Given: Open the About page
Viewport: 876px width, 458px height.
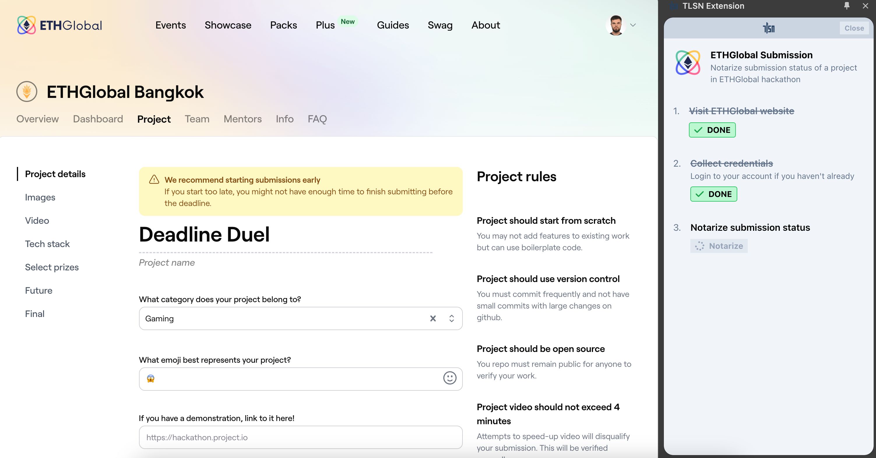Looking at the screenshot, I should pos(486,25).
